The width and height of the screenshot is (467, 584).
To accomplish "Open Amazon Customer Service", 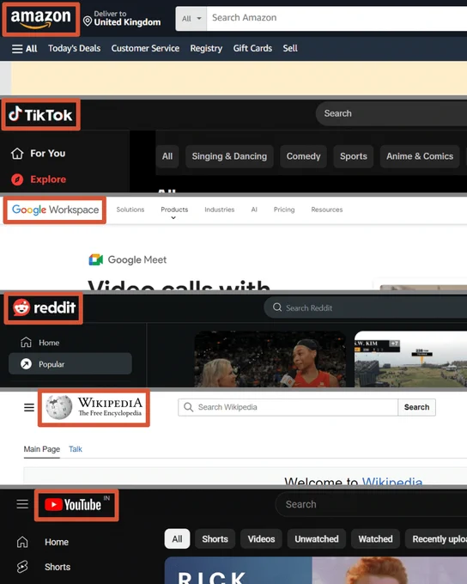I will [x=145, y=48].
